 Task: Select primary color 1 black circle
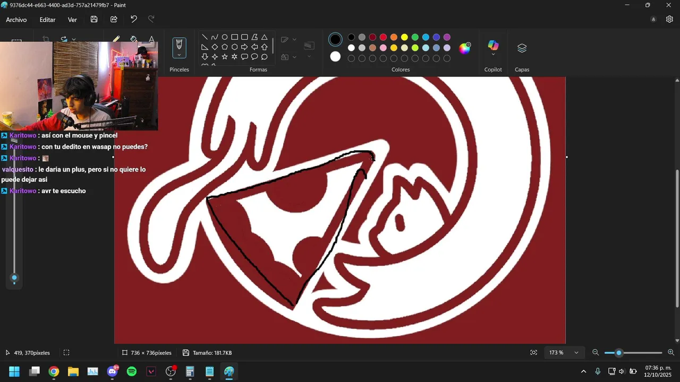(x=335, y=39)
